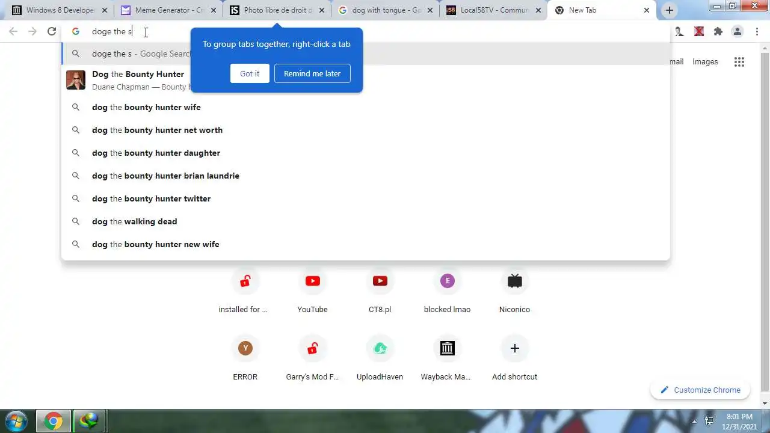This screenshot has width=770, height=433.
Task: Click the man-in-suit extension icon
Action: [679, 32]
